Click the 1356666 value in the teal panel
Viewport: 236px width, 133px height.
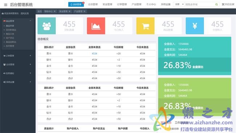click(x=183, y=44)
